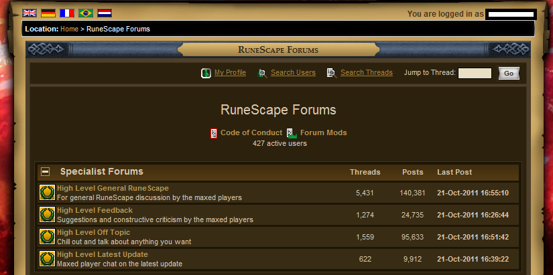Screen dimensions: 553x275
Task: Click the Forum Mods icon
Action: [292, 133]
